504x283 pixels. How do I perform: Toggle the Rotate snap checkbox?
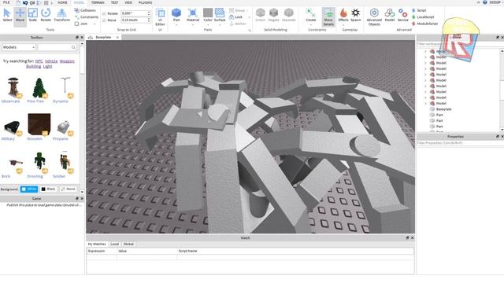point(104,14)
